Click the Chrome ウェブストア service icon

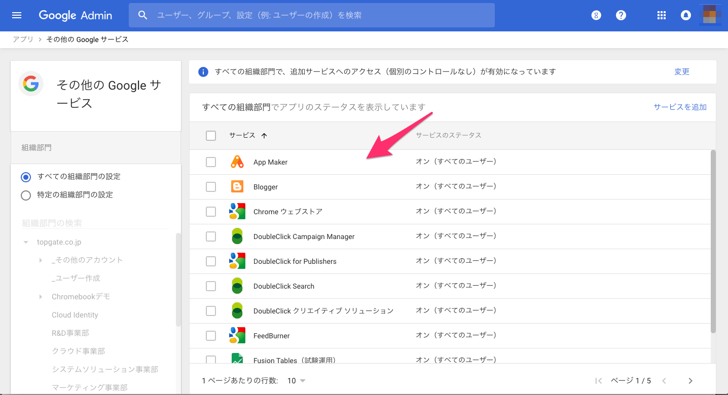coord(237,212)
